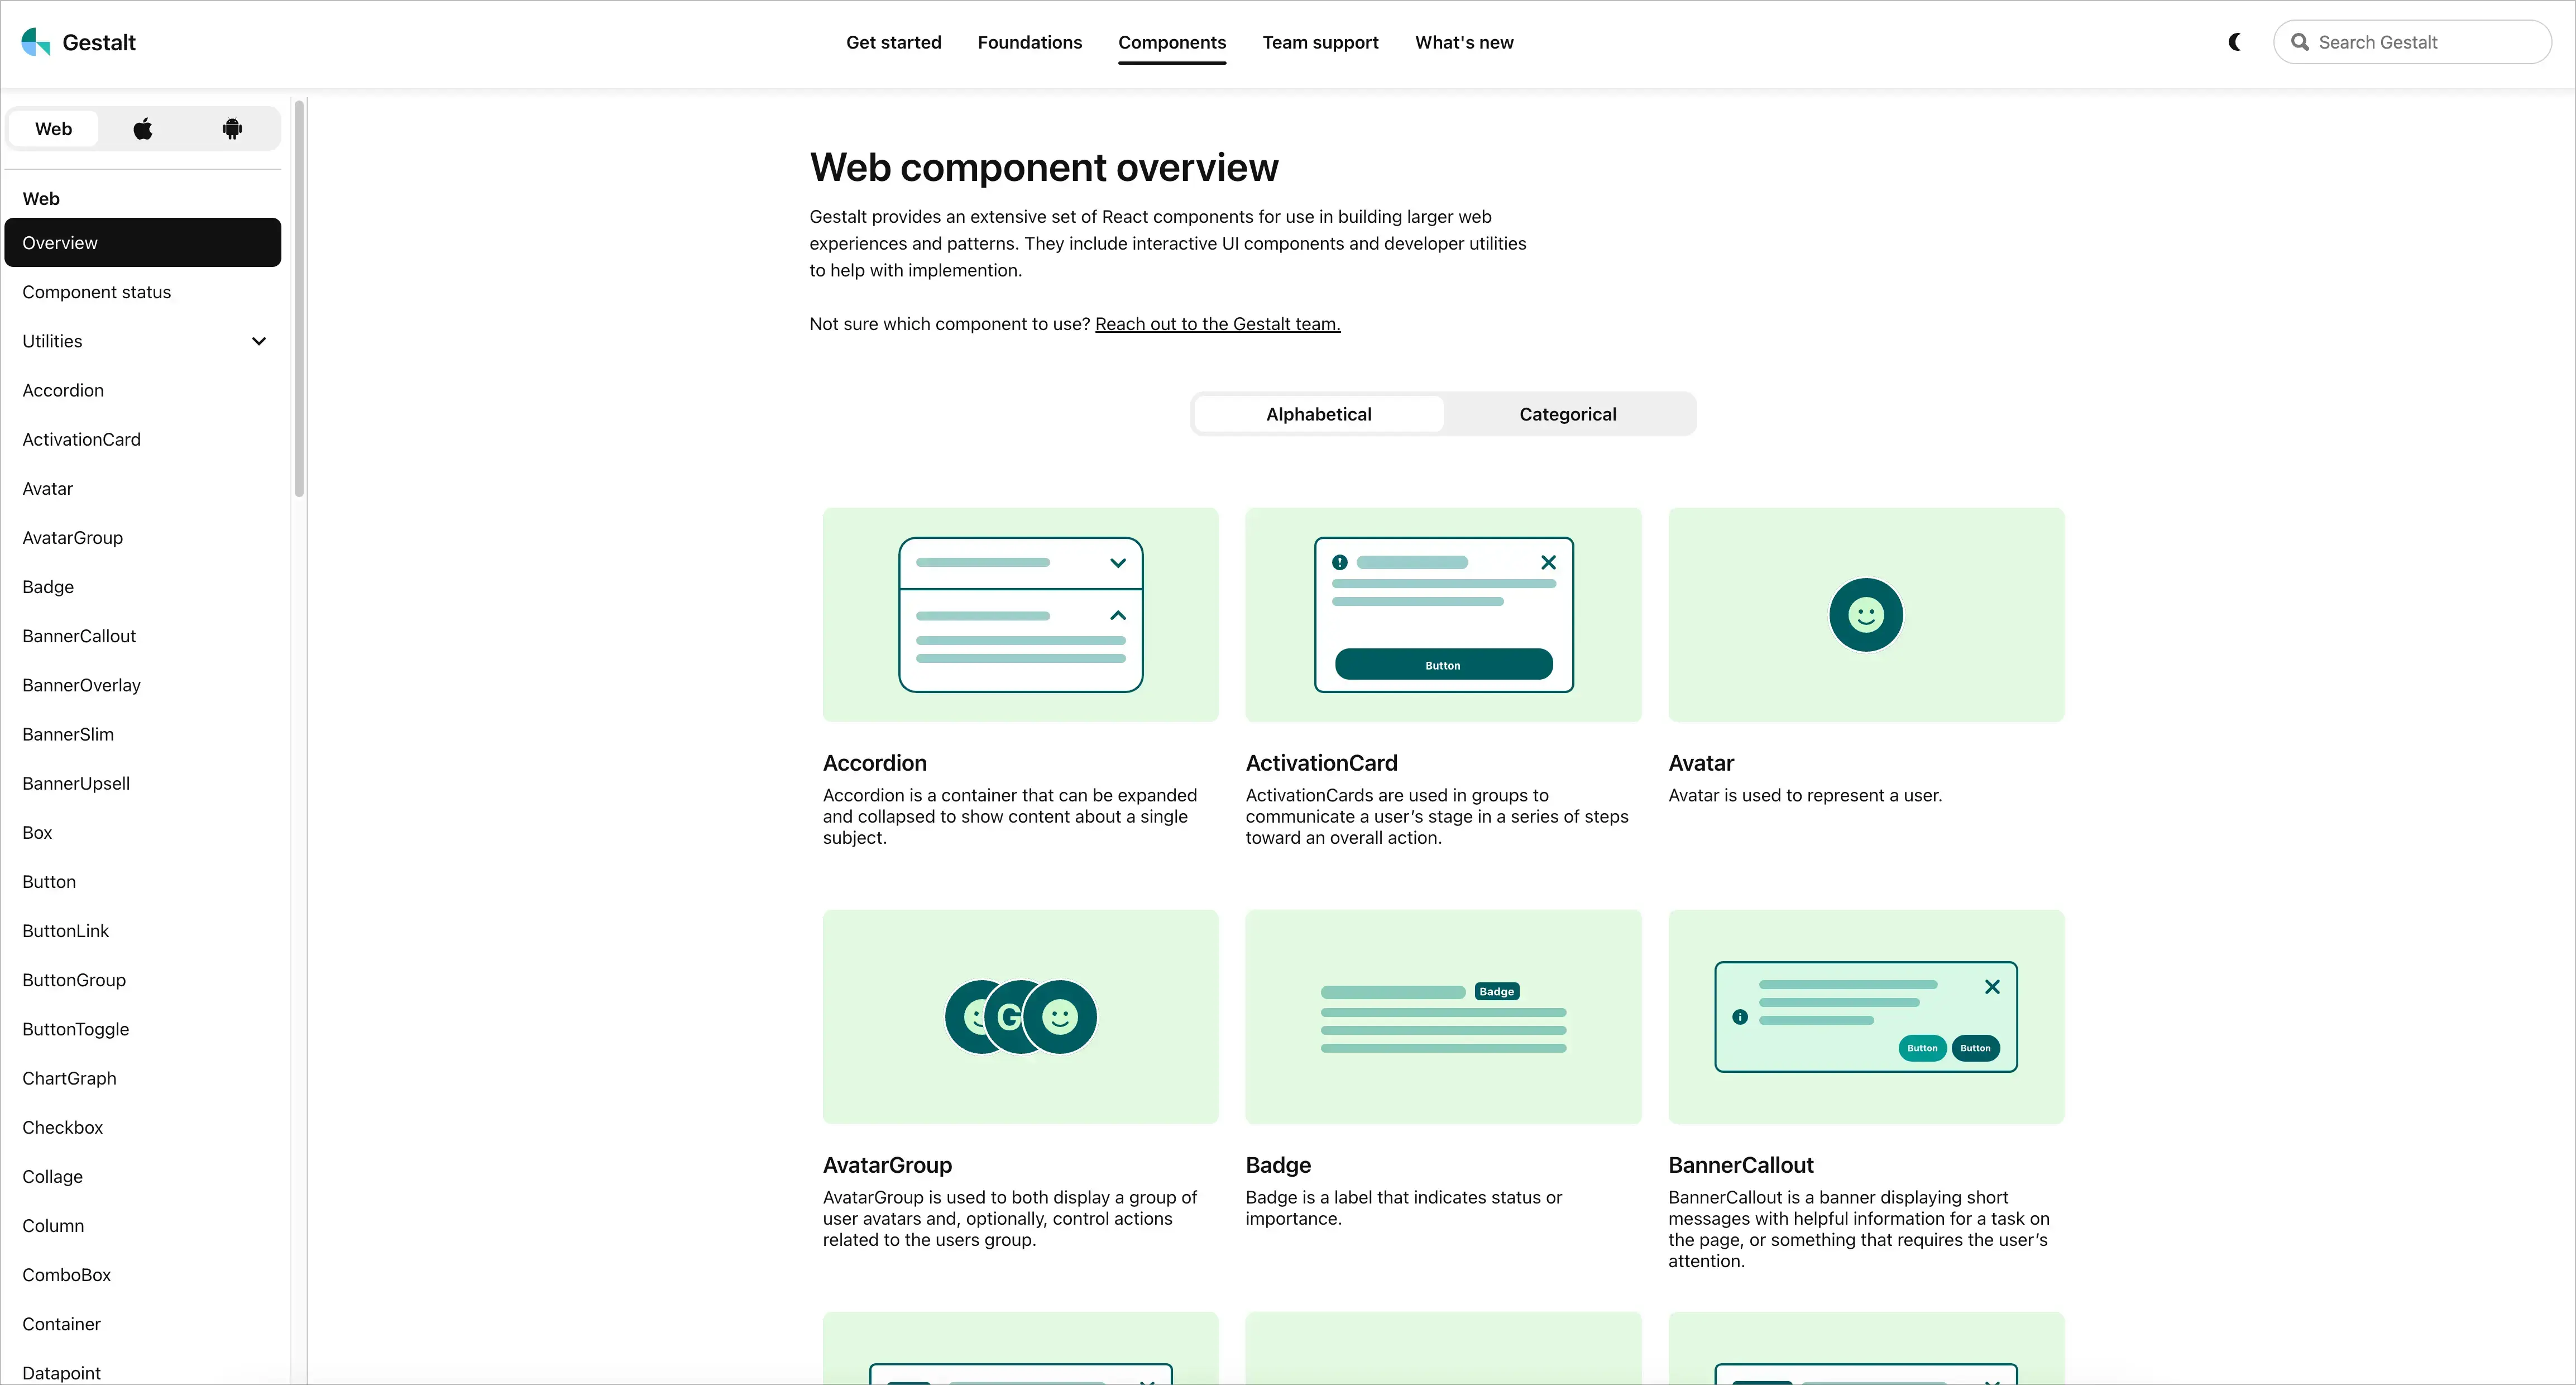Viewport: 2576px width, 1385px height.
Task: Open BannerOverlay in the sidebar
Action: 143,685
